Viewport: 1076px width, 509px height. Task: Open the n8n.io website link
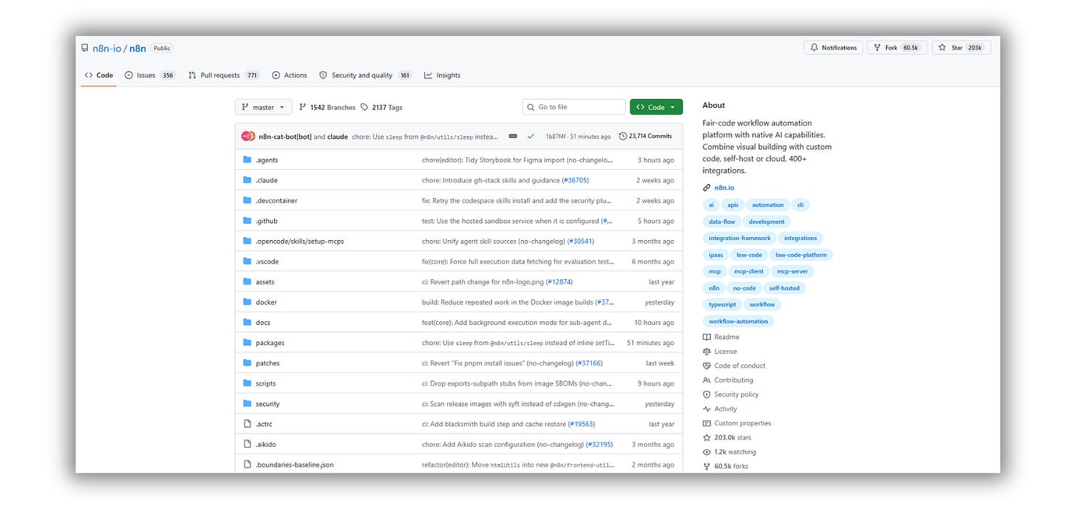tap(724, 188)
